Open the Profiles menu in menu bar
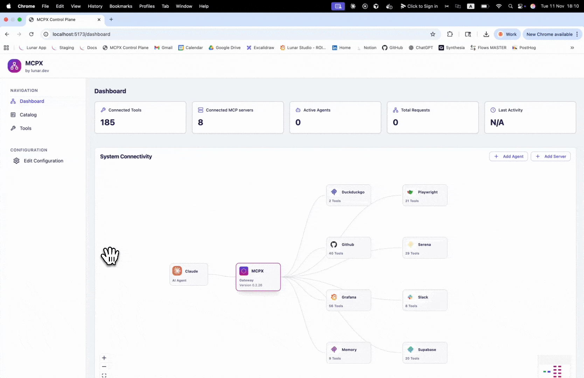 click(x=147, y=6)
